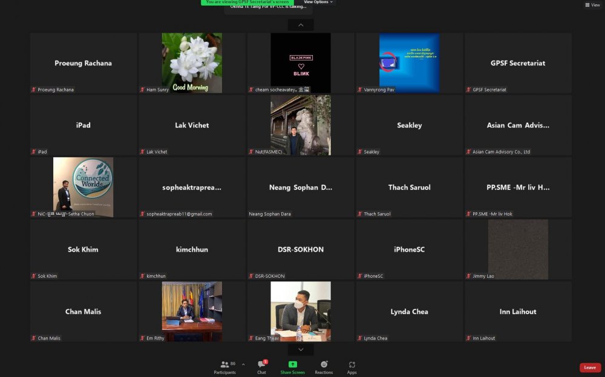Expand the arrow next to Participants

tap(243, 364)
